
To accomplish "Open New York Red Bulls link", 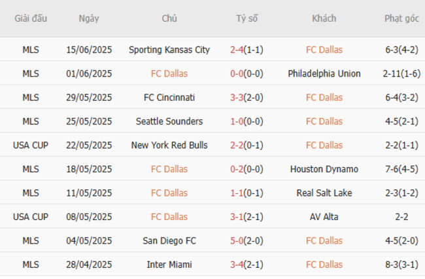I will (169, 145).
